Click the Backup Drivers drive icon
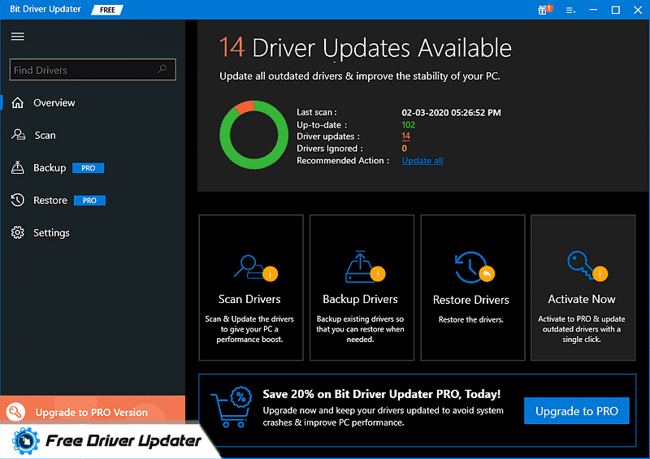650x459 pixels. 365,266
